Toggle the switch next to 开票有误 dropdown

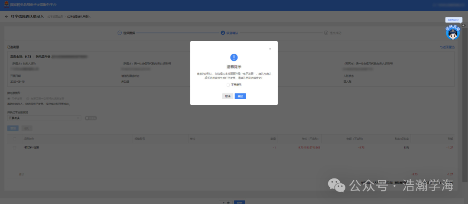pyautogui.click(x=91, y=118)
